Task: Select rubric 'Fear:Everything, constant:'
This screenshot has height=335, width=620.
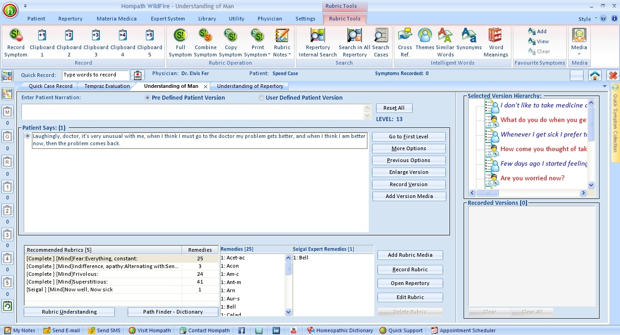Action: [103, 259]
